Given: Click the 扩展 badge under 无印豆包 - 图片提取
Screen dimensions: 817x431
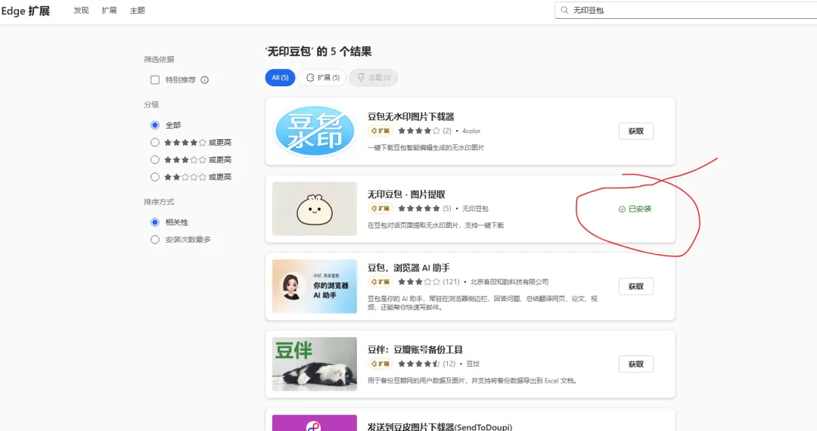Looking at the screenshot, I should (x=381, y=208).
